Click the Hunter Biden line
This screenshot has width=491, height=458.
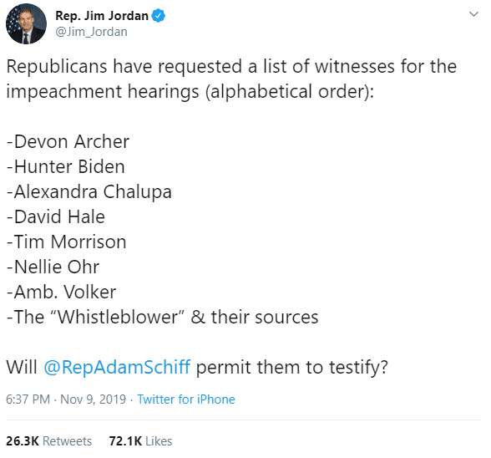pyautogui.click(x=66, y=166)
